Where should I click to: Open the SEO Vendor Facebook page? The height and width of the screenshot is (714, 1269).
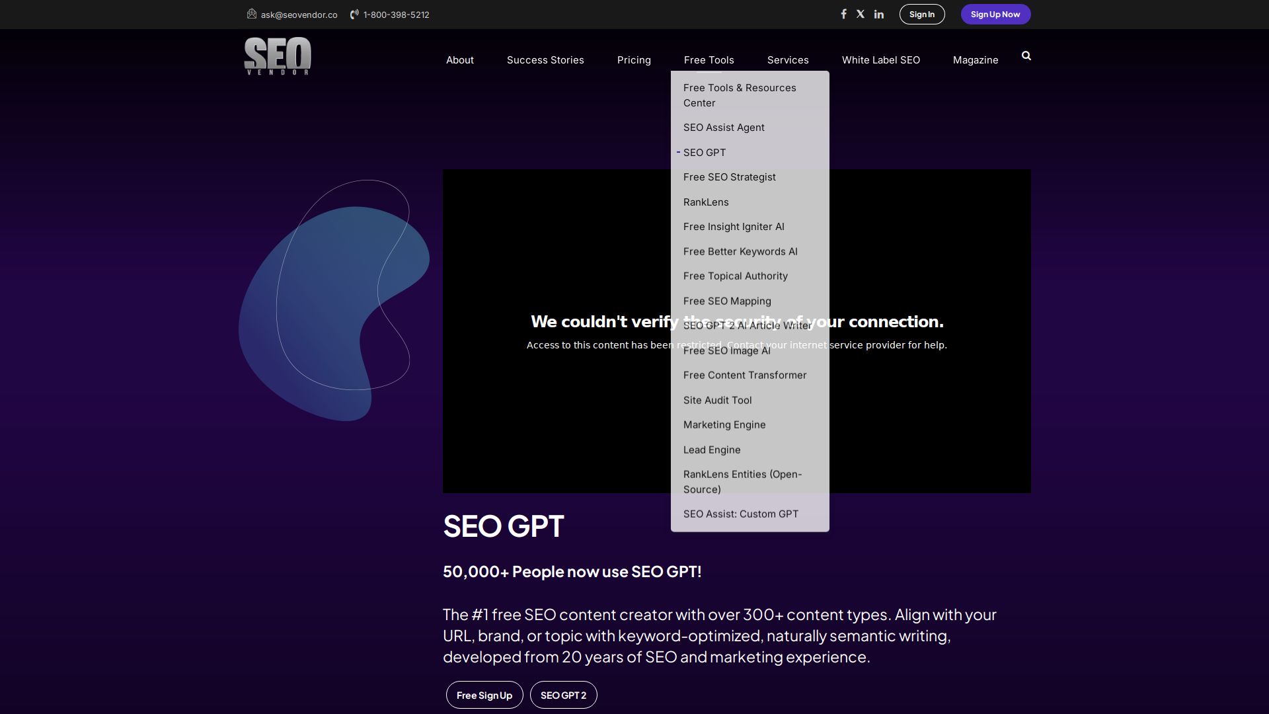tap(844, 13)
